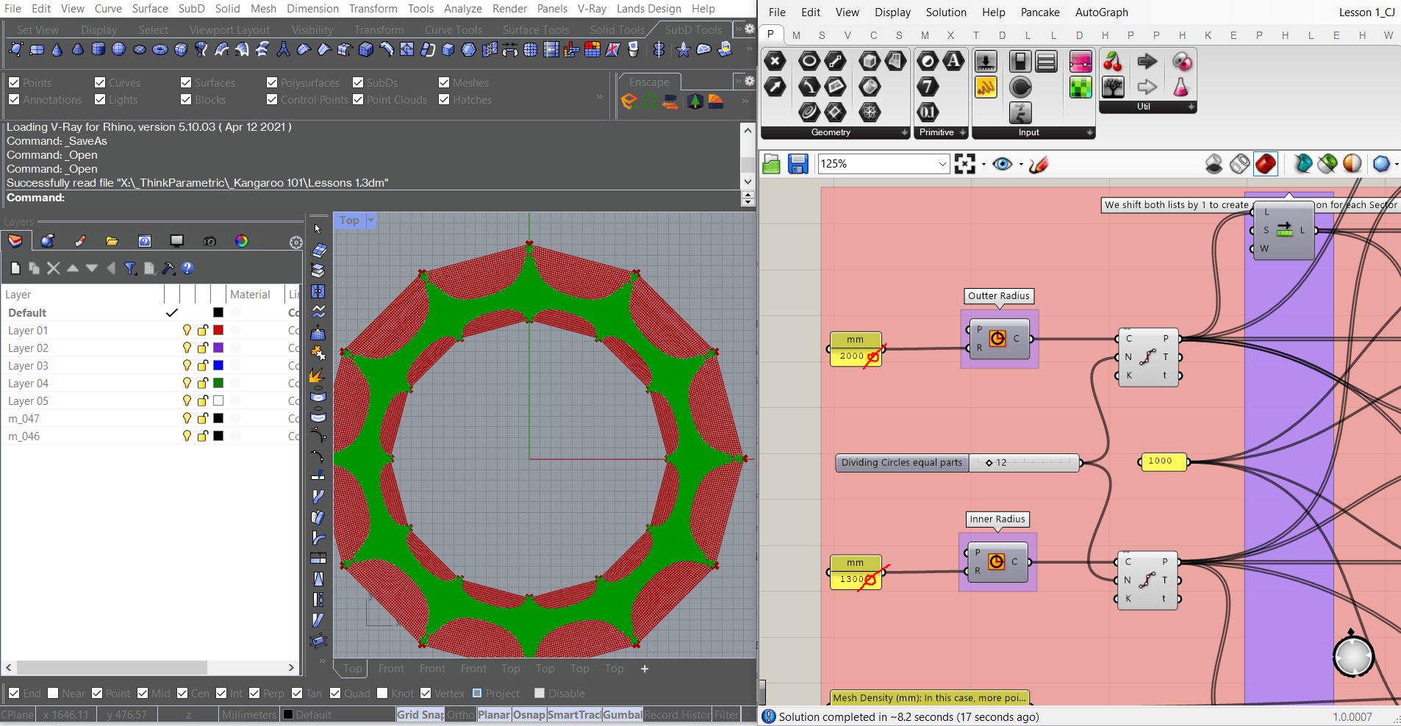Save Grasshopper document with floppy disk icon
1401x726 pixels.
(798, 164)
